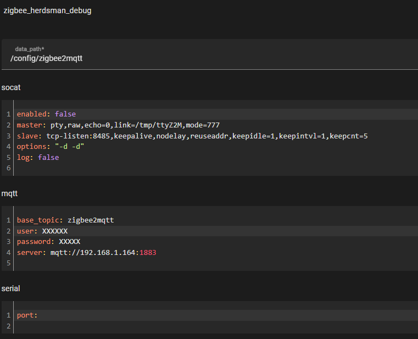Click the mqtt password XXXXX value
The image size is (418, 339).
pyautogui.click(x=69, y=242)
